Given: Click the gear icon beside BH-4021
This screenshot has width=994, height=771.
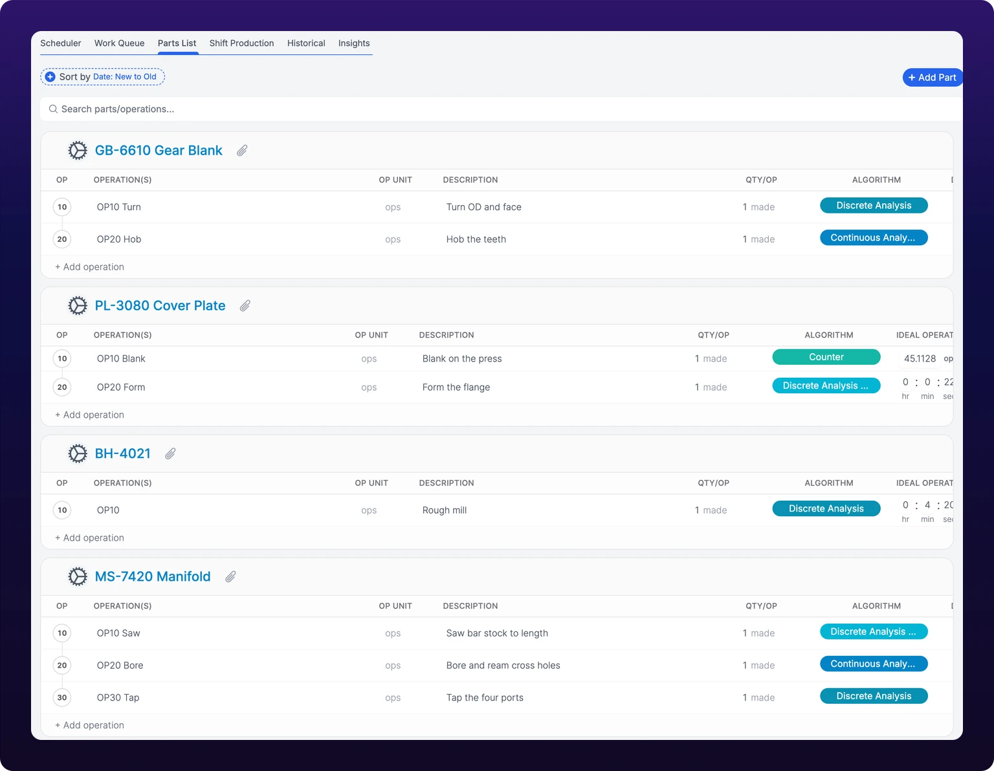Looking at the screenshot, I should (x=78, y=454).
